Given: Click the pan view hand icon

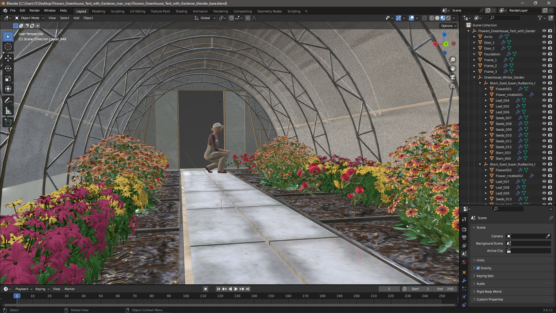Looking at the screenshot, I should (x=453, y=68).
